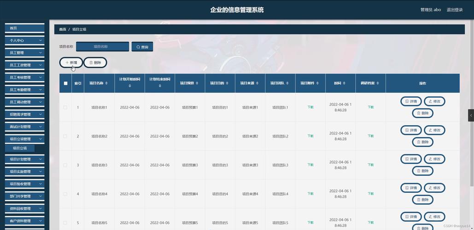Open the collapsed right-side panel arrow
Viewport: 474px width, 230px height.
click(471, 115)
